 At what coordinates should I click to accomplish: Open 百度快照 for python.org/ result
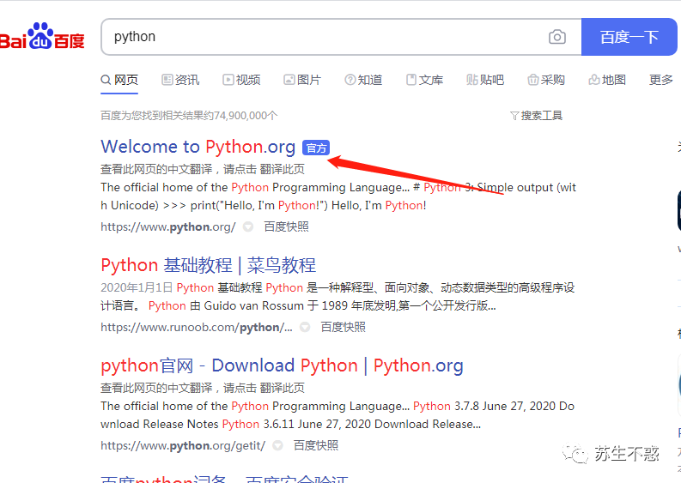(286, 227)
